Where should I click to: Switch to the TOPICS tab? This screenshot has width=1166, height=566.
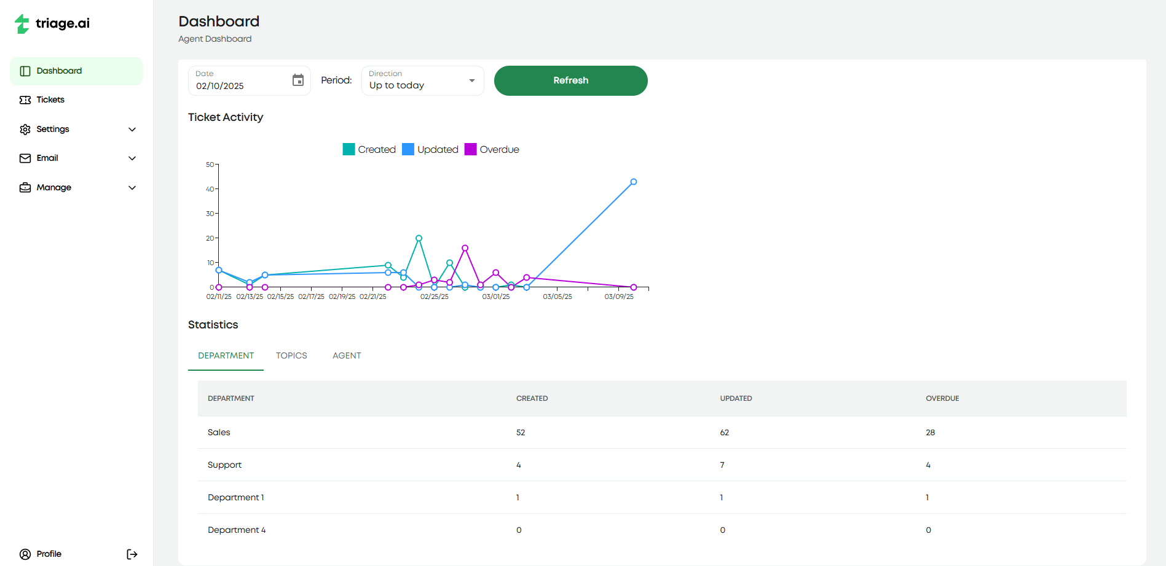[x=291, y=355]
